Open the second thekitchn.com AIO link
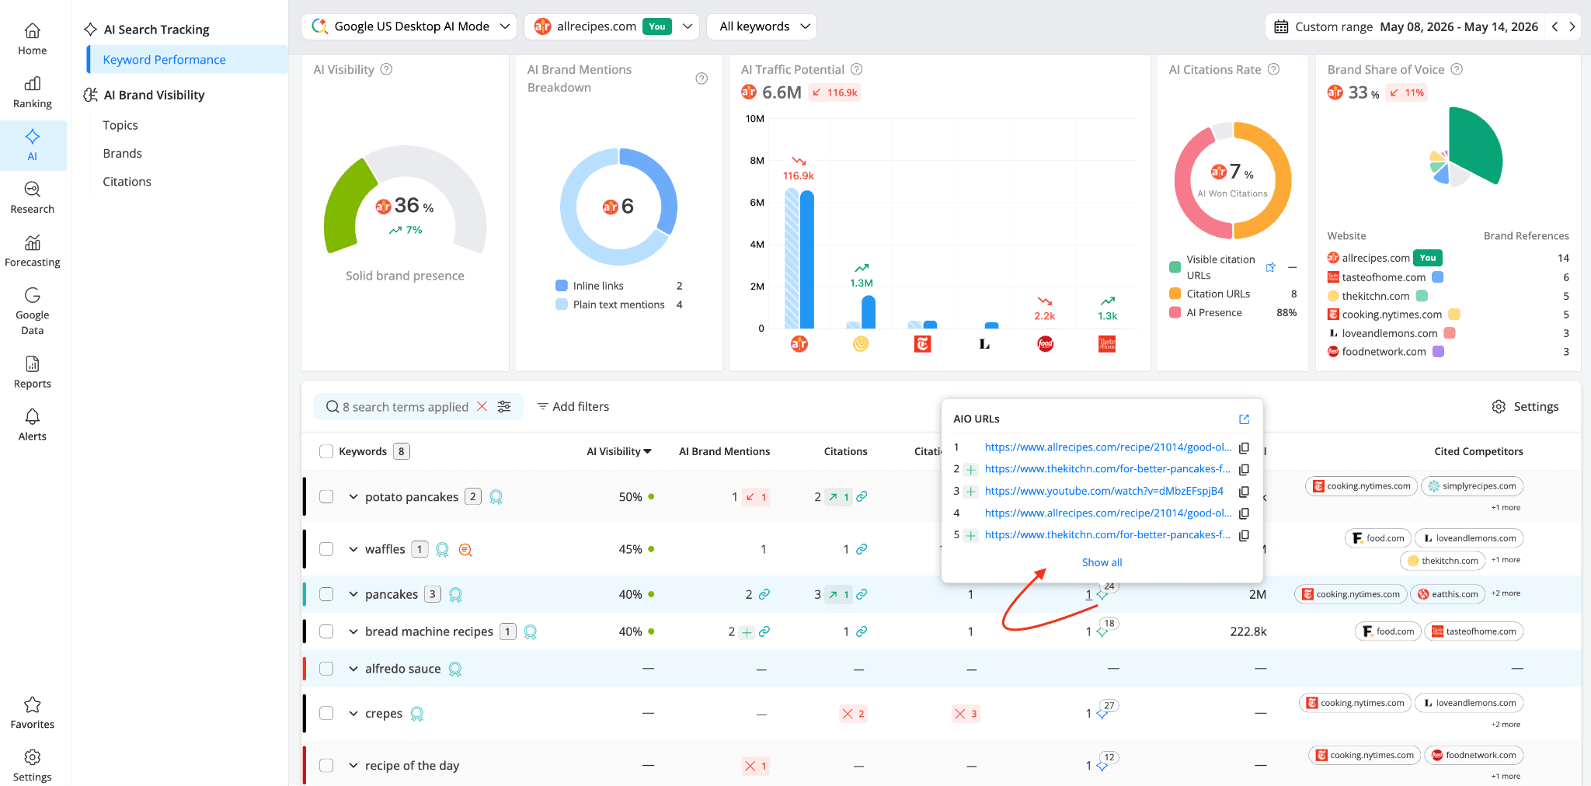This screenshot has height=786, width=1591. coord(1107,535)
